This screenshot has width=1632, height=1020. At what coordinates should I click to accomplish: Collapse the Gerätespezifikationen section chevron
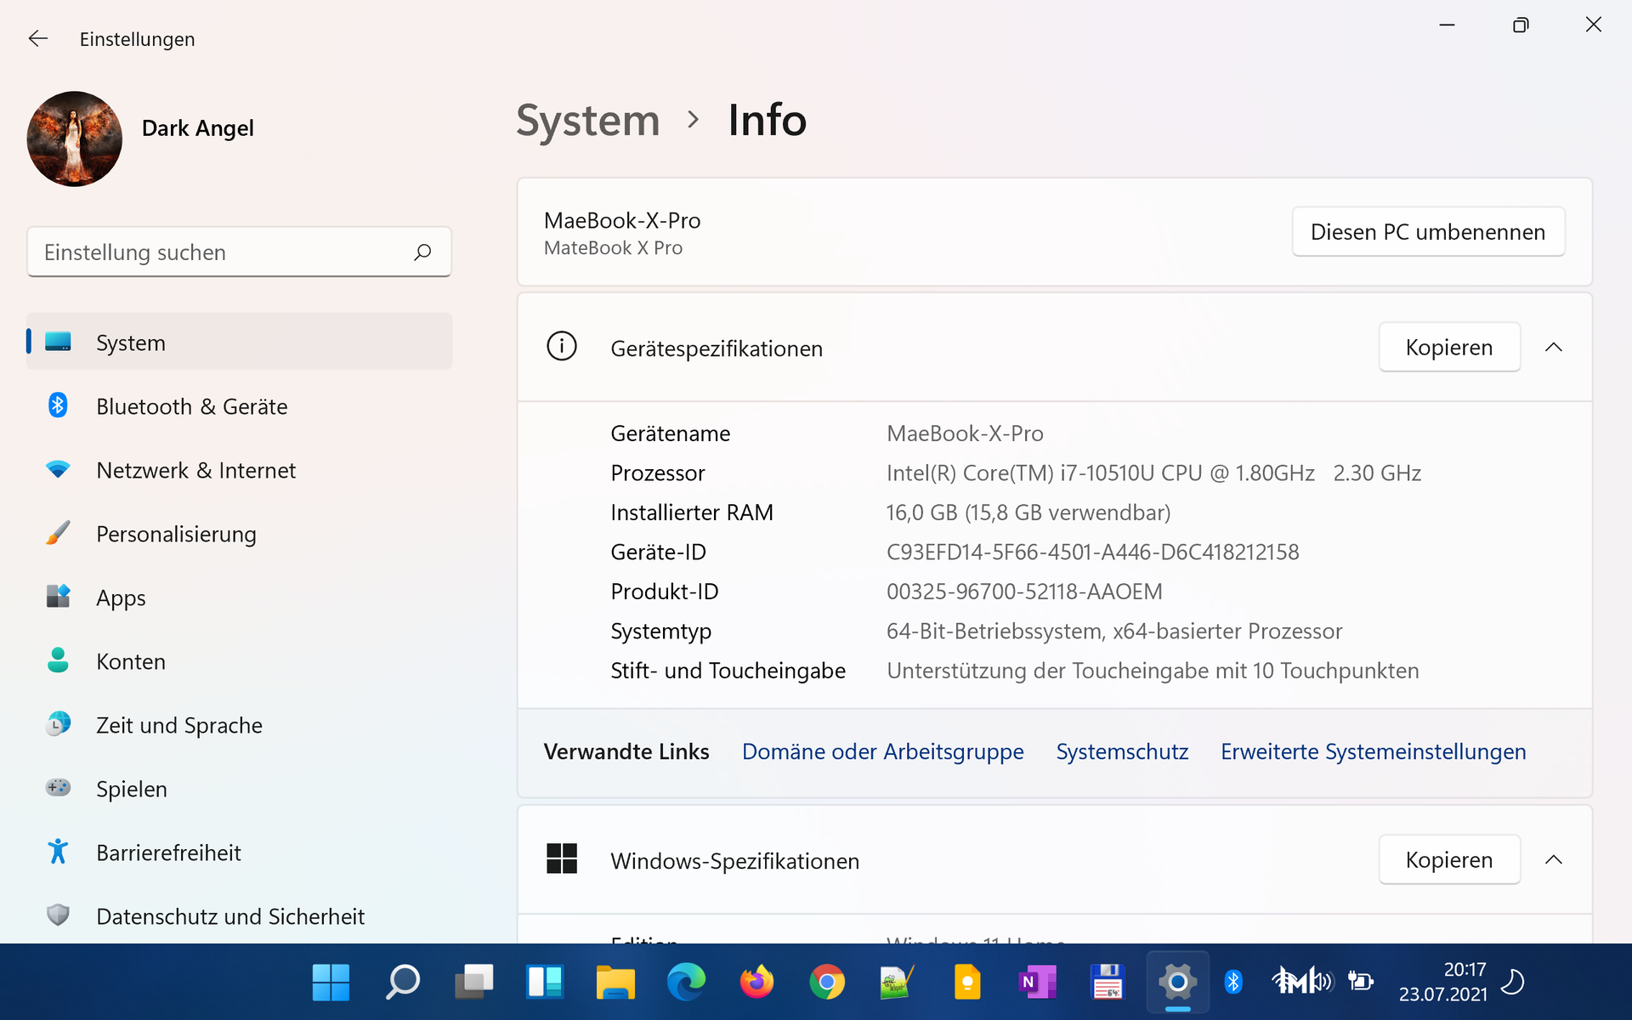(1554, 348)
